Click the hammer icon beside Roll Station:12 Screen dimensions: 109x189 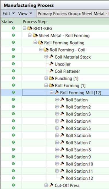[x=62, y=178]
